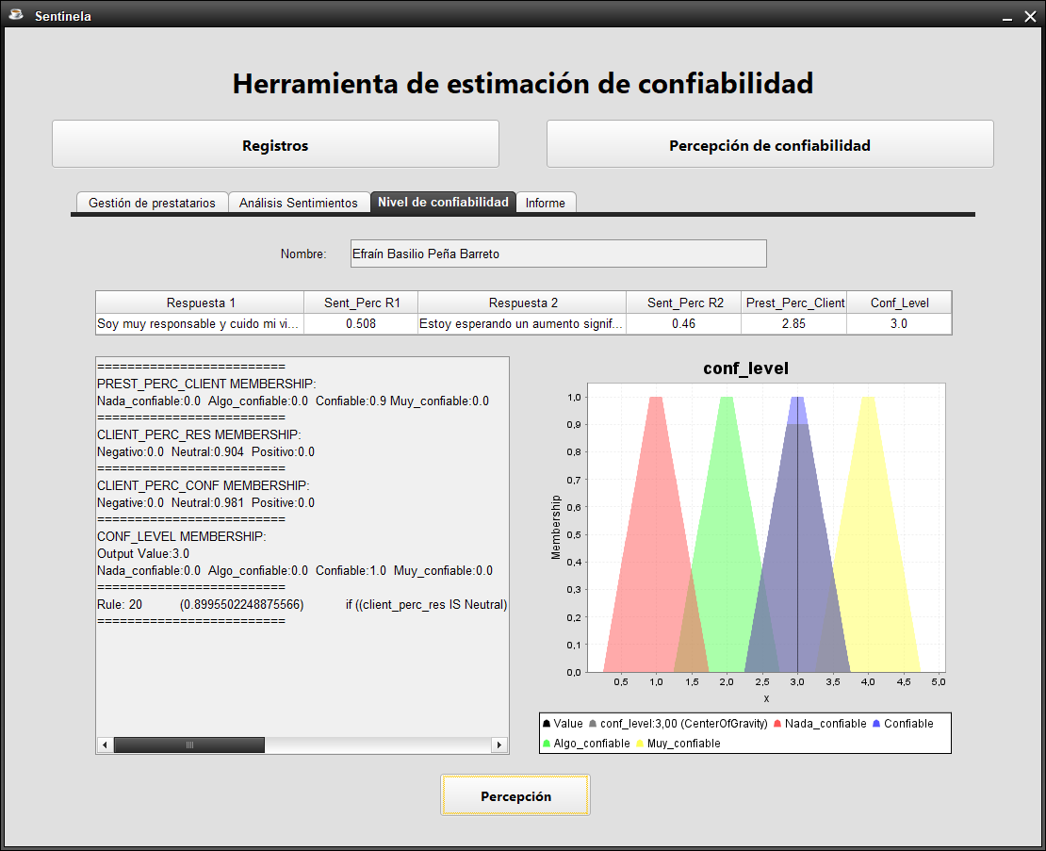Click the horizontal scrollbar thumb in log panel
1046x851 pixels.
[x=188, y=745]
